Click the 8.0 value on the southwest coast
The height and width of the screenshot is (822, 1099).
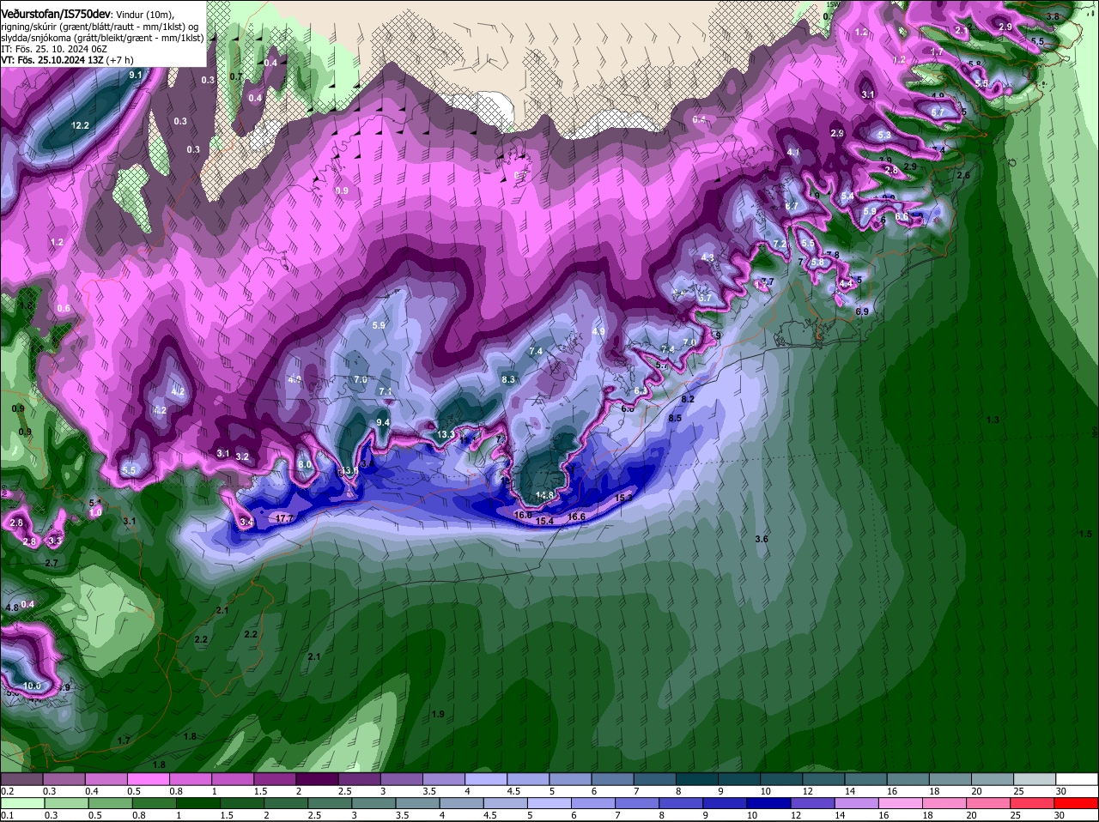(x=304, y=464)
